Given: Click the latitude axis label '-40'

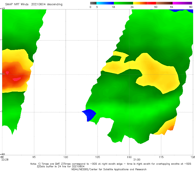Looking at the screenshot, I should click(2, 8).
